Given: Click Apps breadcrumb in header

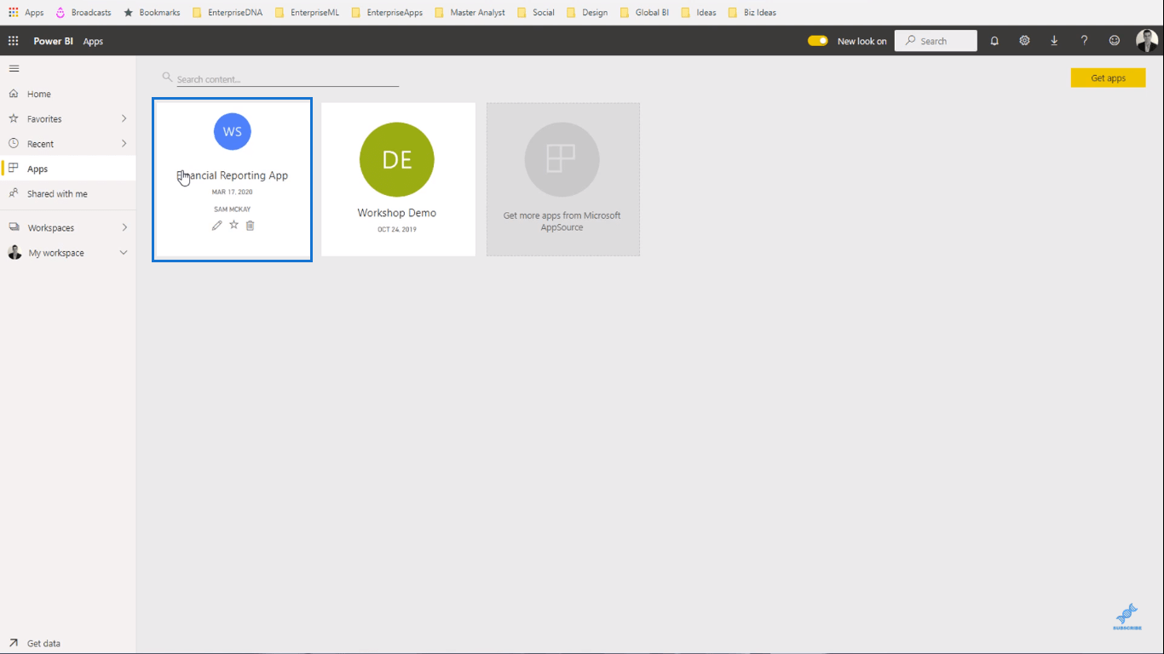Looking at the screenshot, I should click(93, 41).
